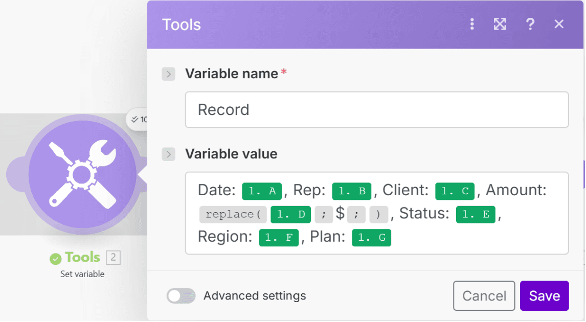Click the green checkmark status icon
Screen dimensions: 586x322
tap(55, 259)
